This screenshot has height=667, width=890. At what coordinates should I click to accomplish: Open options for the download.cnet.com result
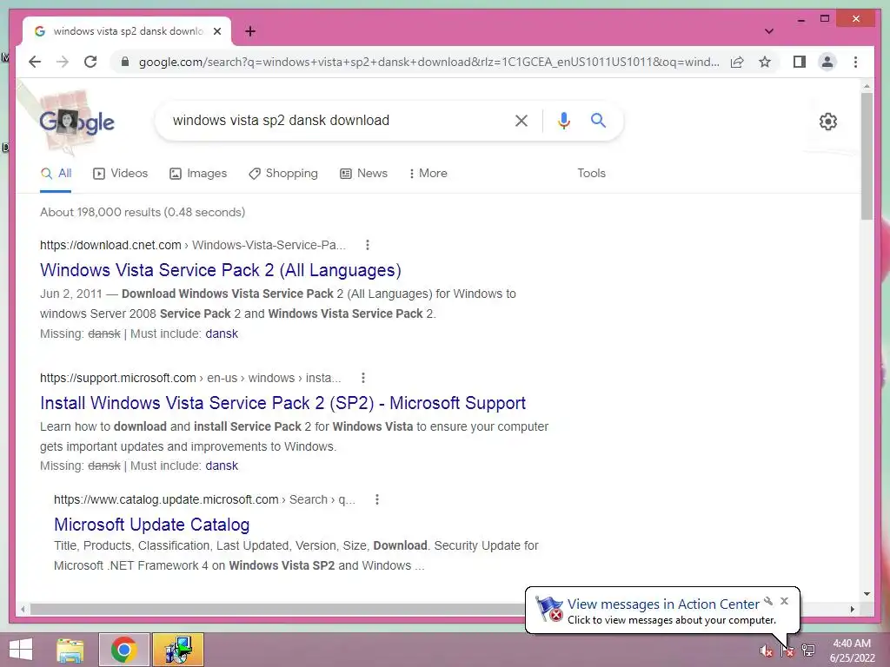click(x=368, y=245)
